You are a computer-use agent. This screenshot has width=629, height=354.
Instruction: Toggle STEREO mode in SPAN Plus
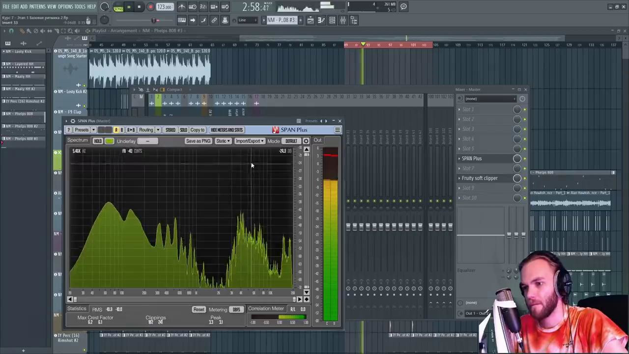click(170, 130)
